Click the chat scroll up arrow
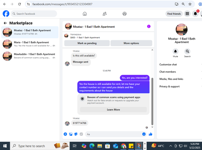 tap(152, 50)
